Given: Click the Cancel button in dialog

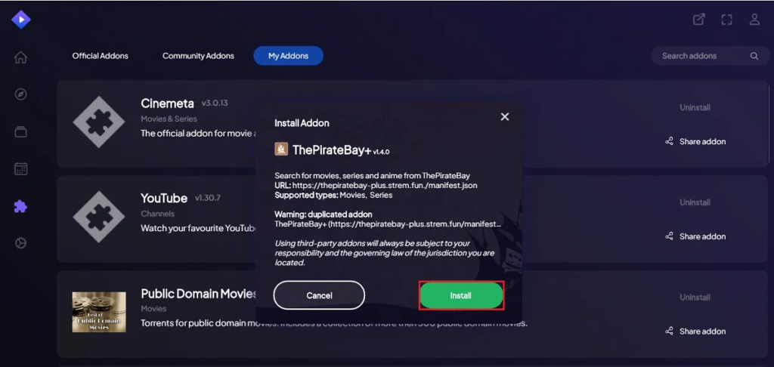Looking at the screenshot, I should click(x=319, y=295).
